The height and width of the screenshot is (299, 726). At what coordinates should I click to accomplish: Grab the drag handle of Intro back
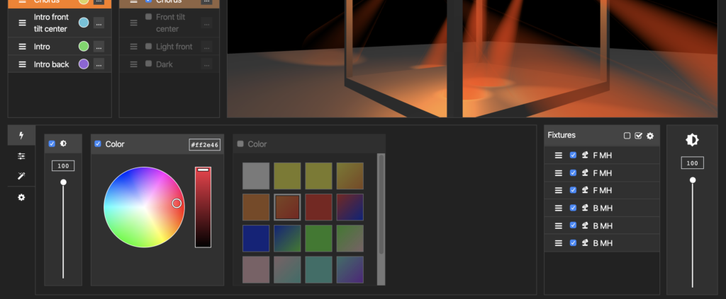point(22,64)
